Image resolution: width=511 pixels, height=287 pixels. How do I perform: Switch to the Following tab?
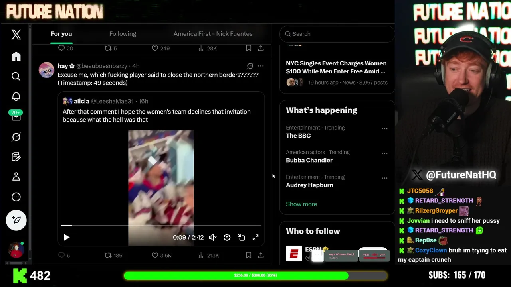point(123,34)
